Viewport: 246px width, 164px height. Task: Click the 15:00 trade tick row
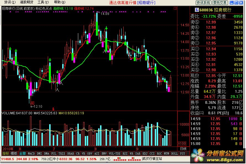[216, 144]
